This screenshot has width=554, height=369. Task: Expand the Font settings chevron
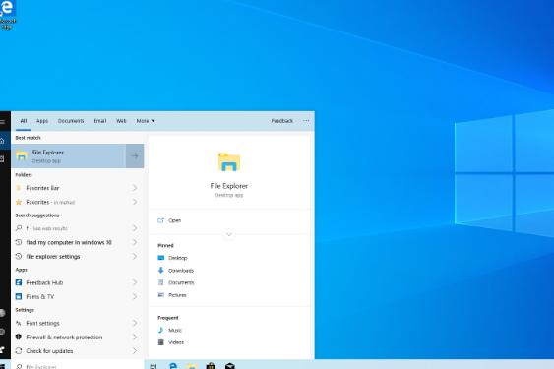coord(135,323)
